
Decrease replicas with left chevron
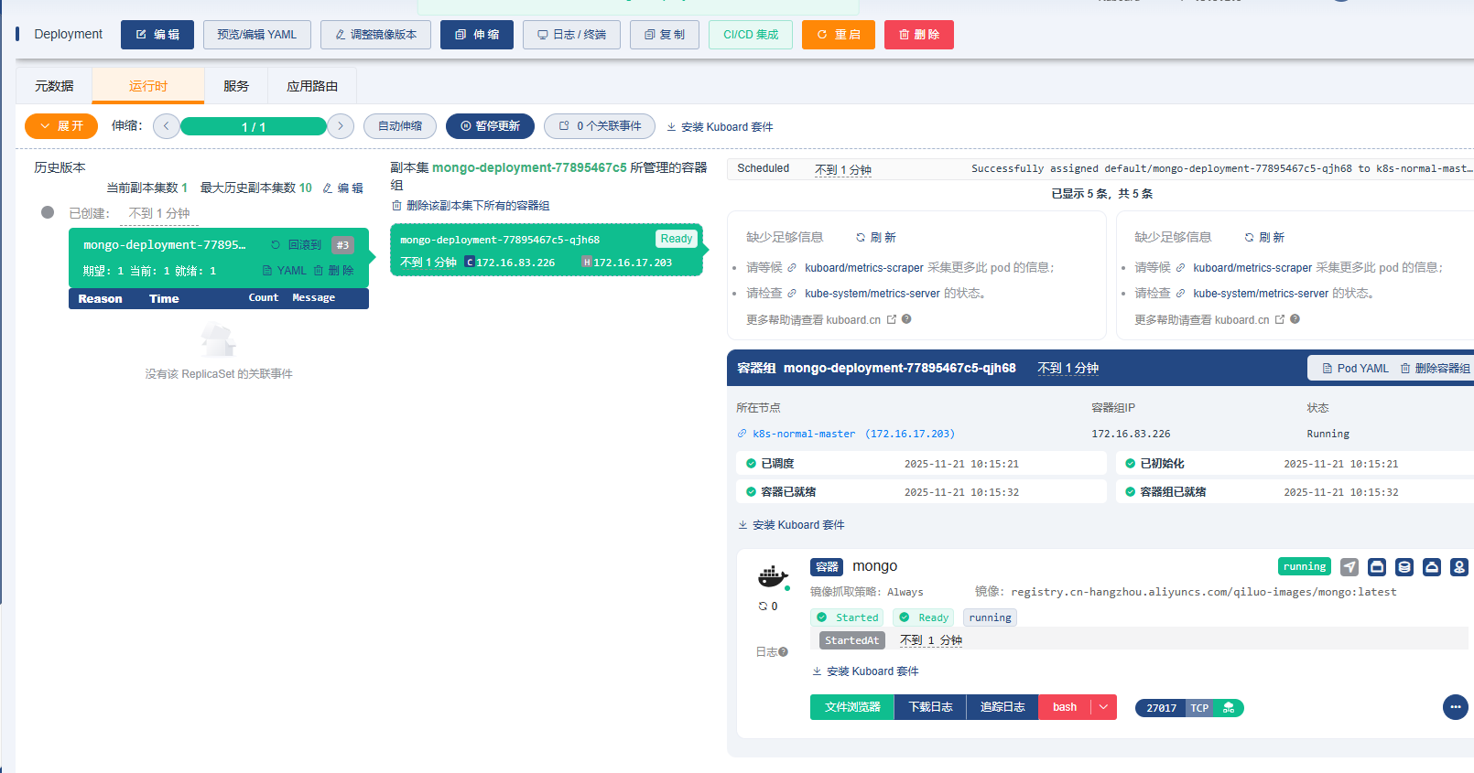[x=167, y=126]
